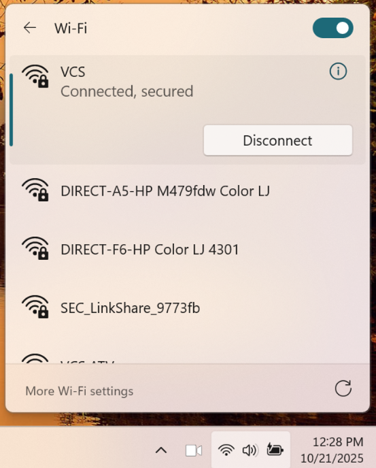This screenshot has width=376, height=468.
Task: Select DIRECT-F6-HP Color LJ 4301 network
Action: pyautogui.click(x=188, y=250)
